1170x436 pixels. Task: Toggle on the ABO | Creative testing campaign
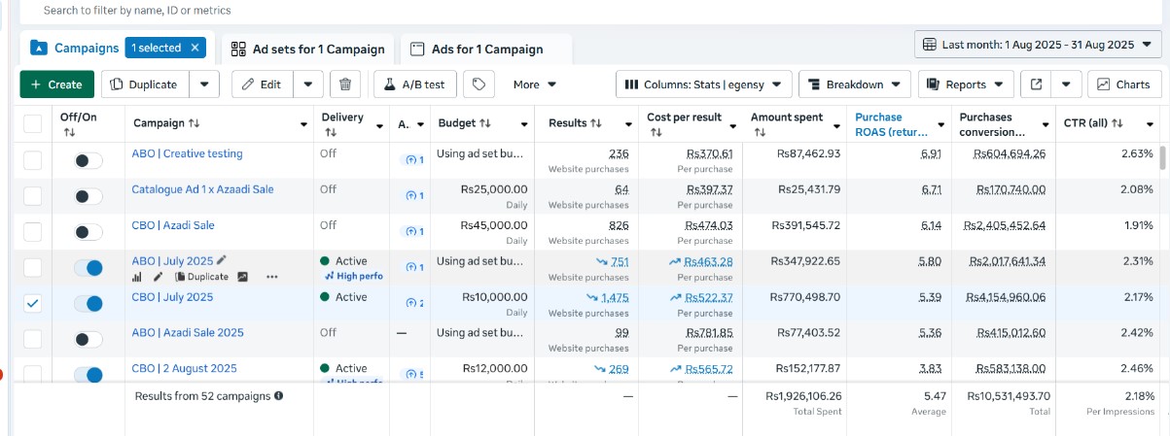(x=89, y=160)
